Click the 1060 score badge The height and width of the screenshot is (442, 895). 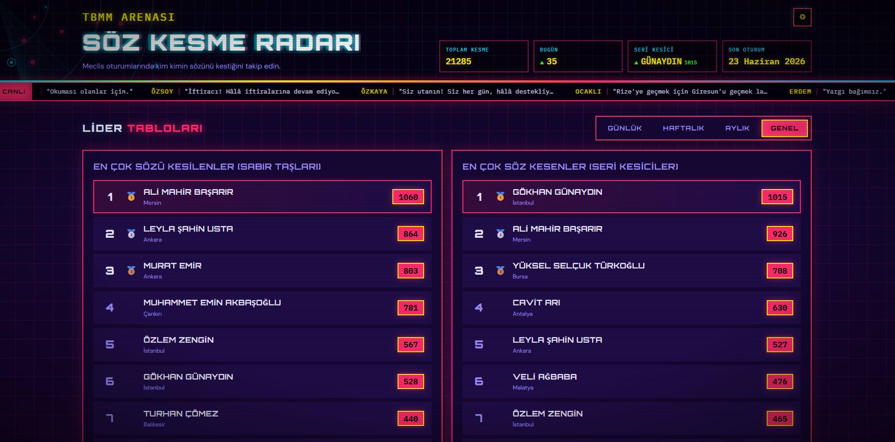tap(408, 197)
